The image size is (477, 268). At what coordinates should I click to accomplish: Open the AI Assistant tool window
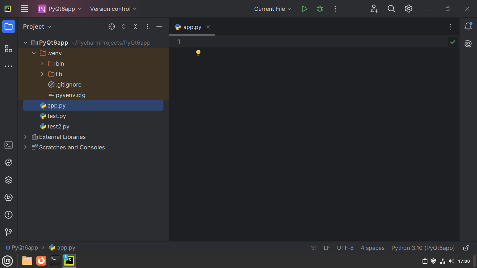tap(468, 44)
